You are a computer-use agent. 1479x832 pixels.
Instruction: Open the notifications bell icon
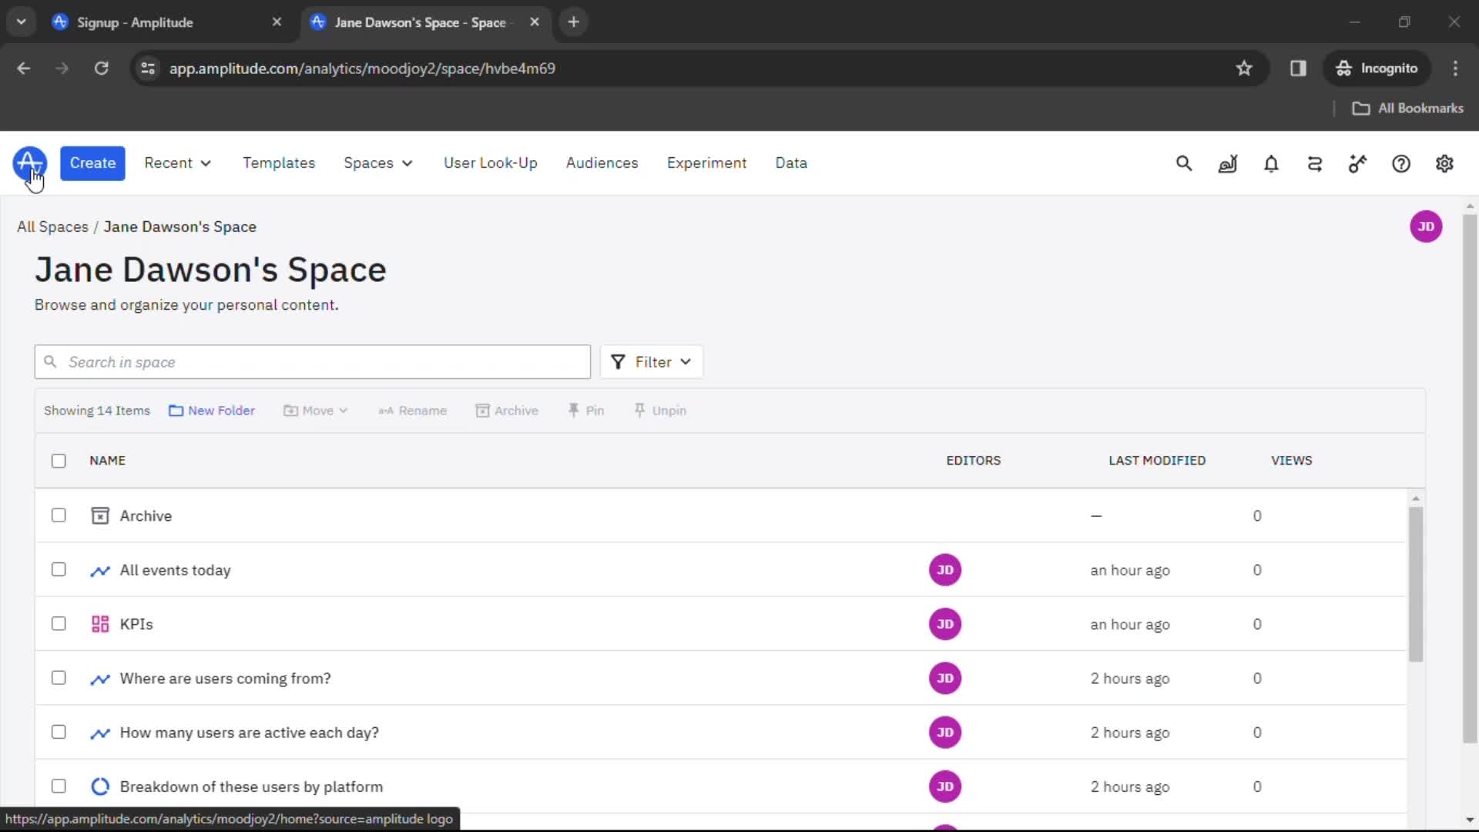pyautogui.click(x=1271, y=163)
